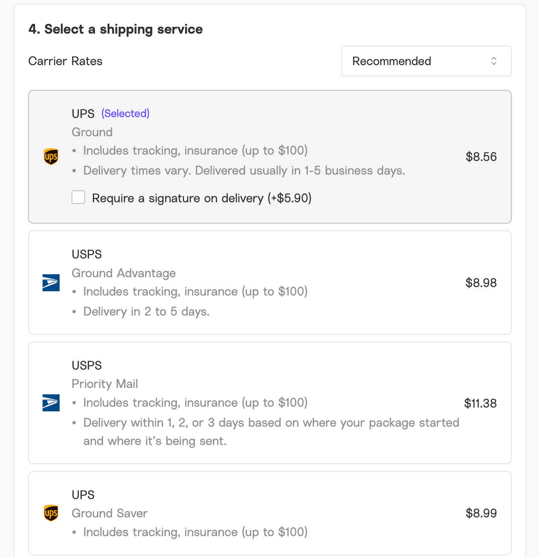Click the $8.56 price on UPS Ground
539x557 pixels.
(481, 157)
